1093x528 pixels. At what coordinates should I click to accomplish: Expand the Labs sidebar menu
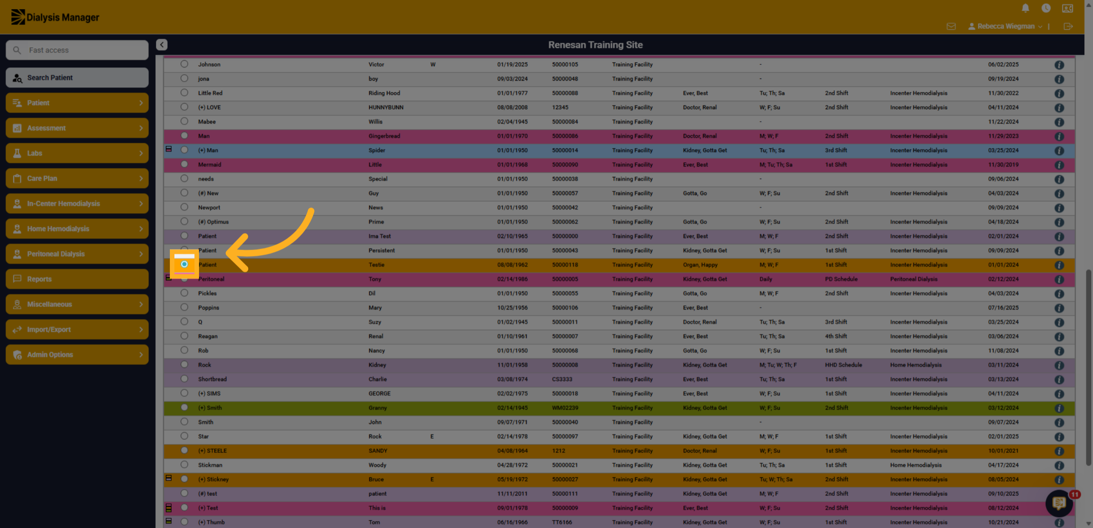(77, 153)
